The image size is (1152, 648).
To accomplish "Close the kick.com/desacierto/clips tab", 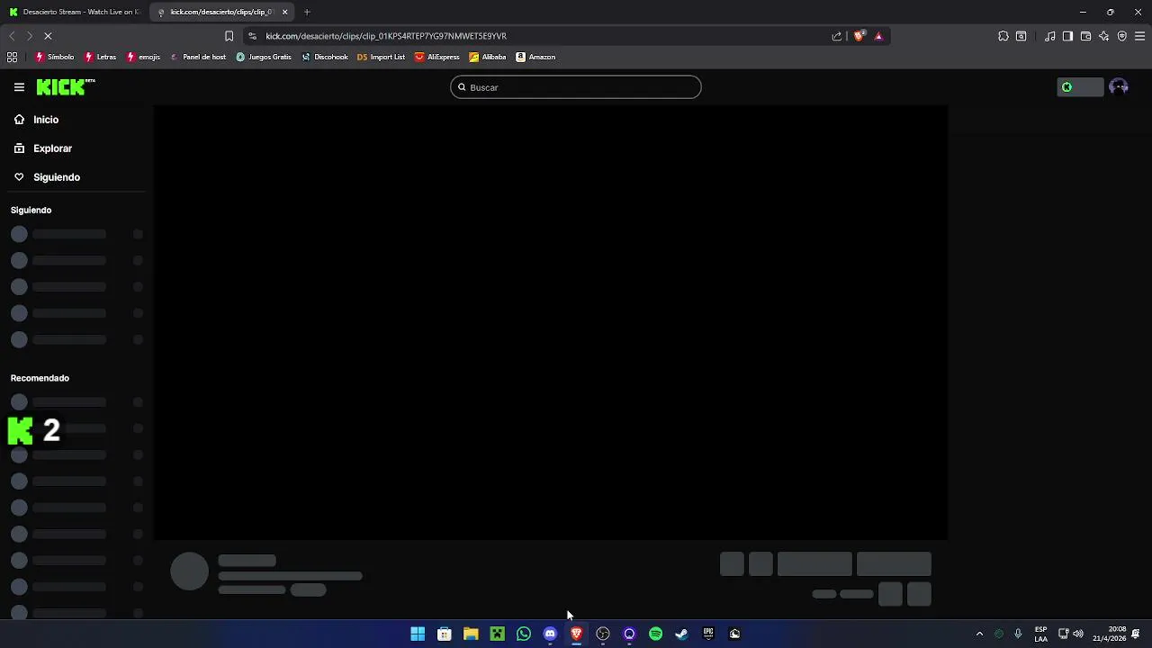I will (285, 12).
